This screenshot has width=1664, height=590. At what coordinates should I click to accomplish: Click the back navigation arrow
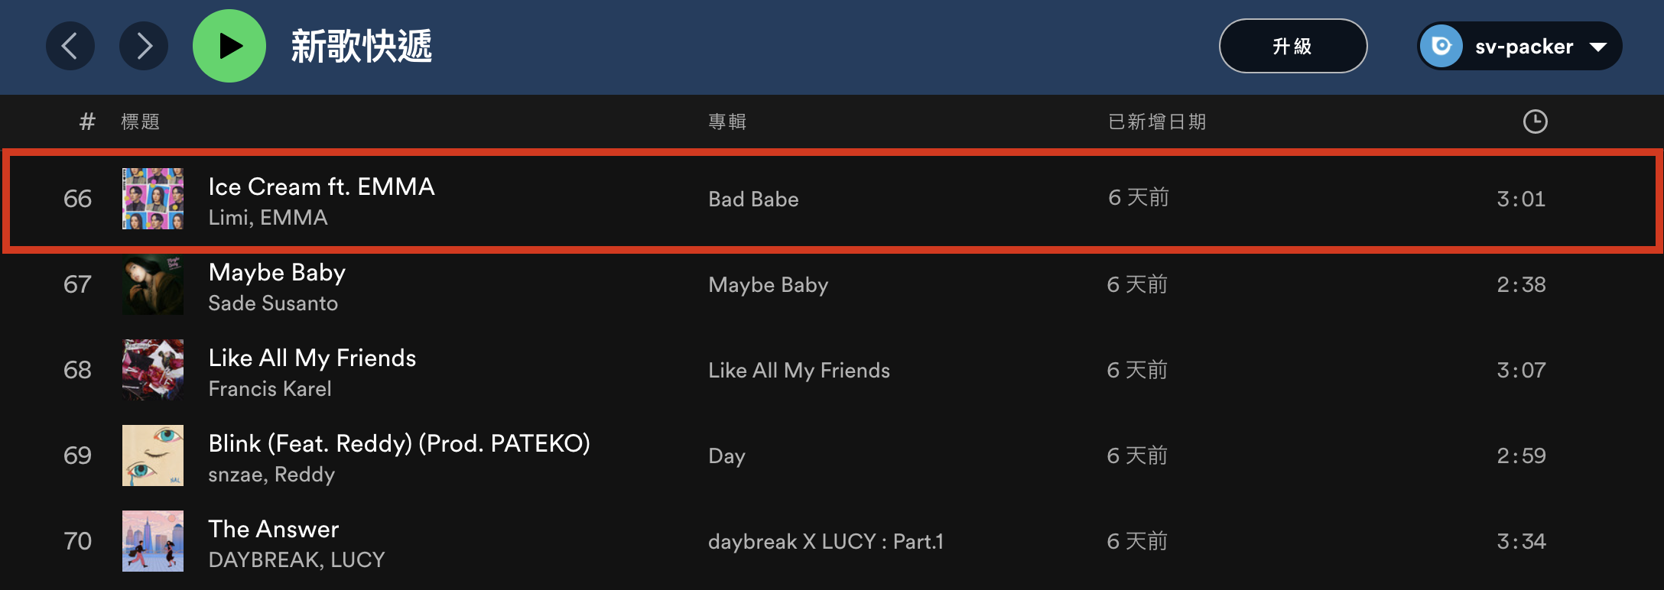[x=70, y=47]
